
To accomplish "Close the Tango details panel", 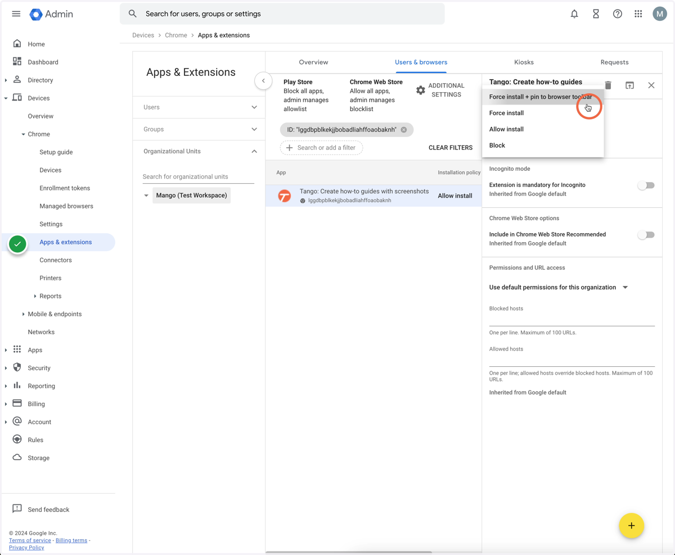I will coord(651,85).
